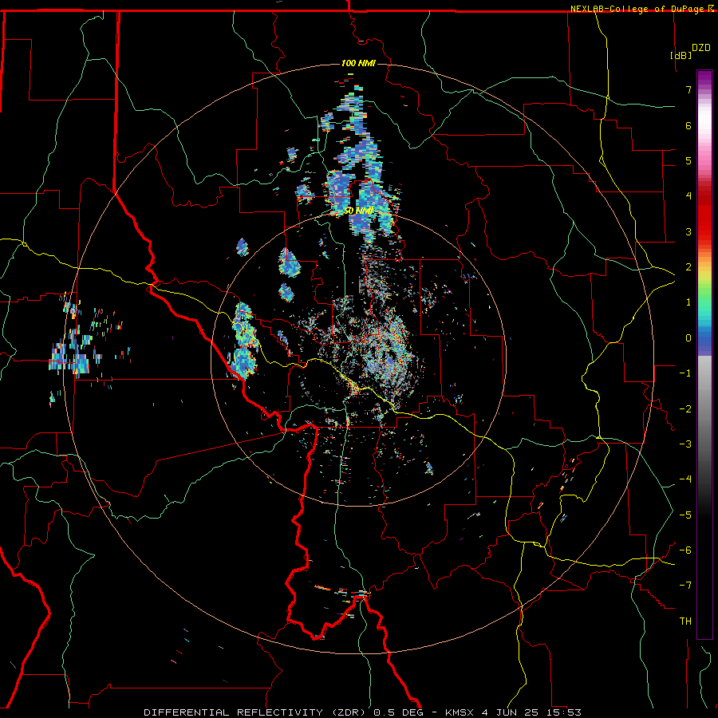Click the "4" tick on the dB scale

[x=688, y=196]
